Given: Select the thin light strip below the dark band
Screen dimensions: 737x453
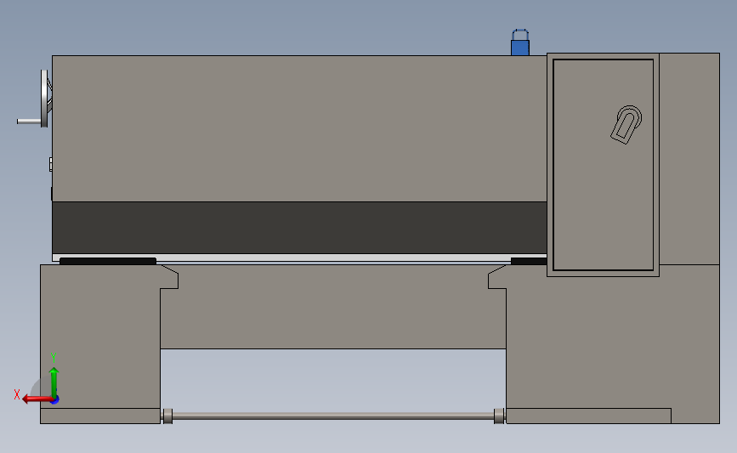Looking at the screenshot, I should point(299,258).
